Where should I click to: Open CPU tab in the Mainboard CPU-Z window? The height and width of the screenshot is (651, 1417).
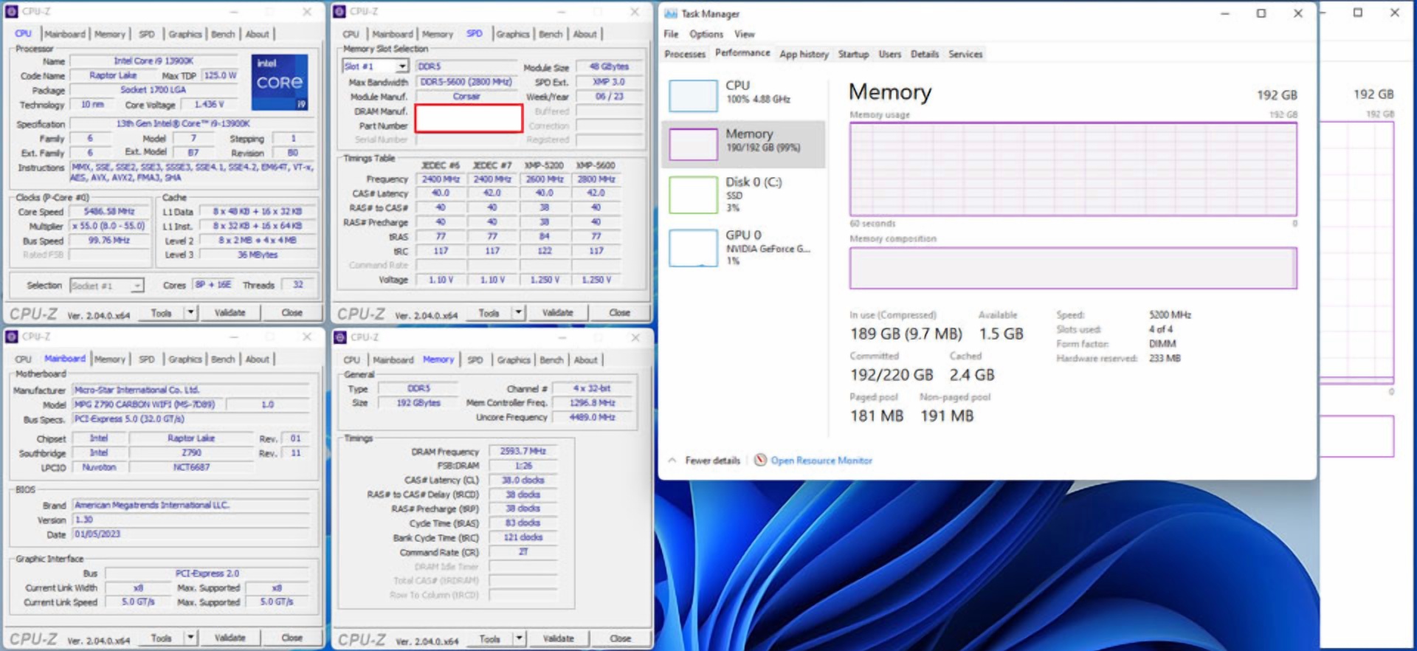click(x=24, y=359)
